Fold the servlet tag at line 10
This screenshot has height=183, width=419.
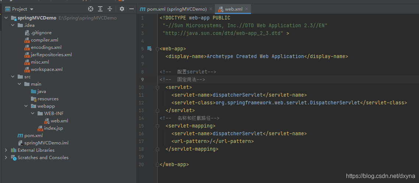click(x=158, y=87)
